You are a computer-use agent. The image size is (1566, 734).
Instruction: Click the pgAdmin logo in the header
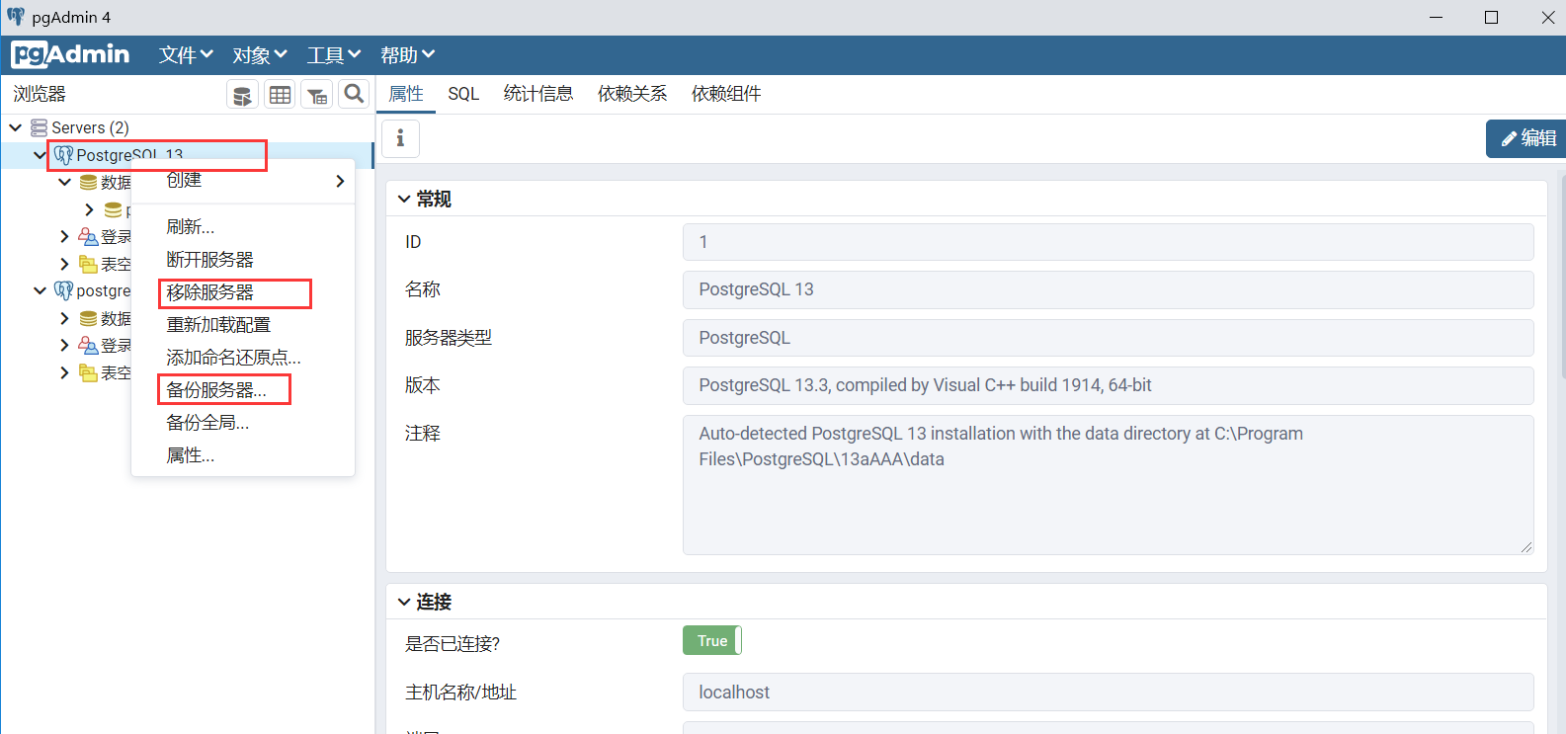coord(70,54)
